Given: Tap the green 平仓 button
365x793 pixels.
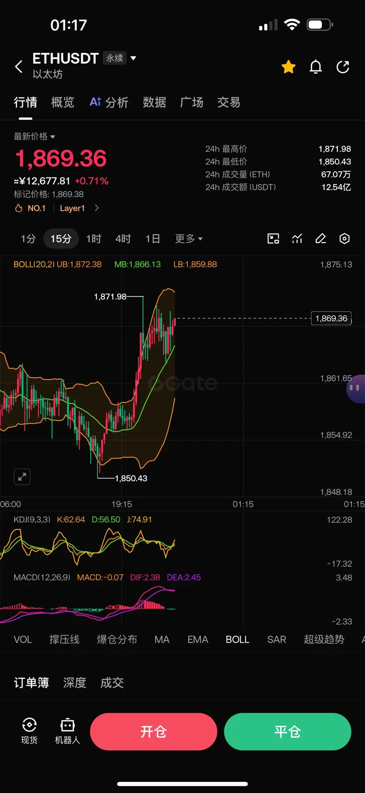Looking at the screenshot, I should [x=287, y=732].
